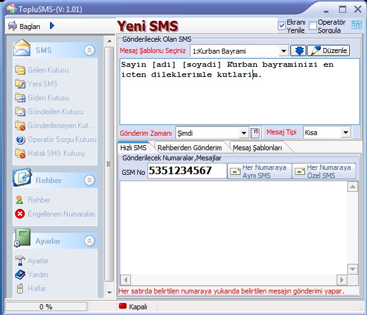Click Her Numaraya Özel SMS button
This screenshot has width=367, height=315.
tap(324, 171)
